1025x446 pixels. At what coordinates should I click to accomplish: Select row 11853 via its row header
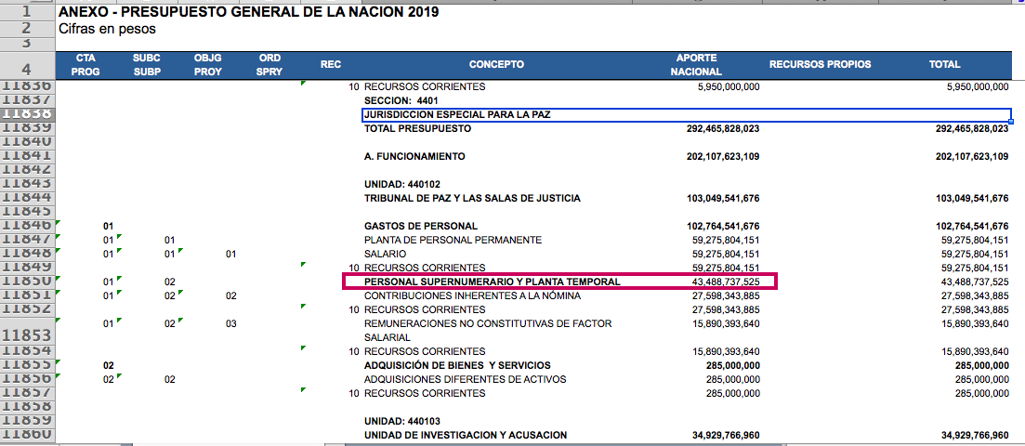pos(27,330)
